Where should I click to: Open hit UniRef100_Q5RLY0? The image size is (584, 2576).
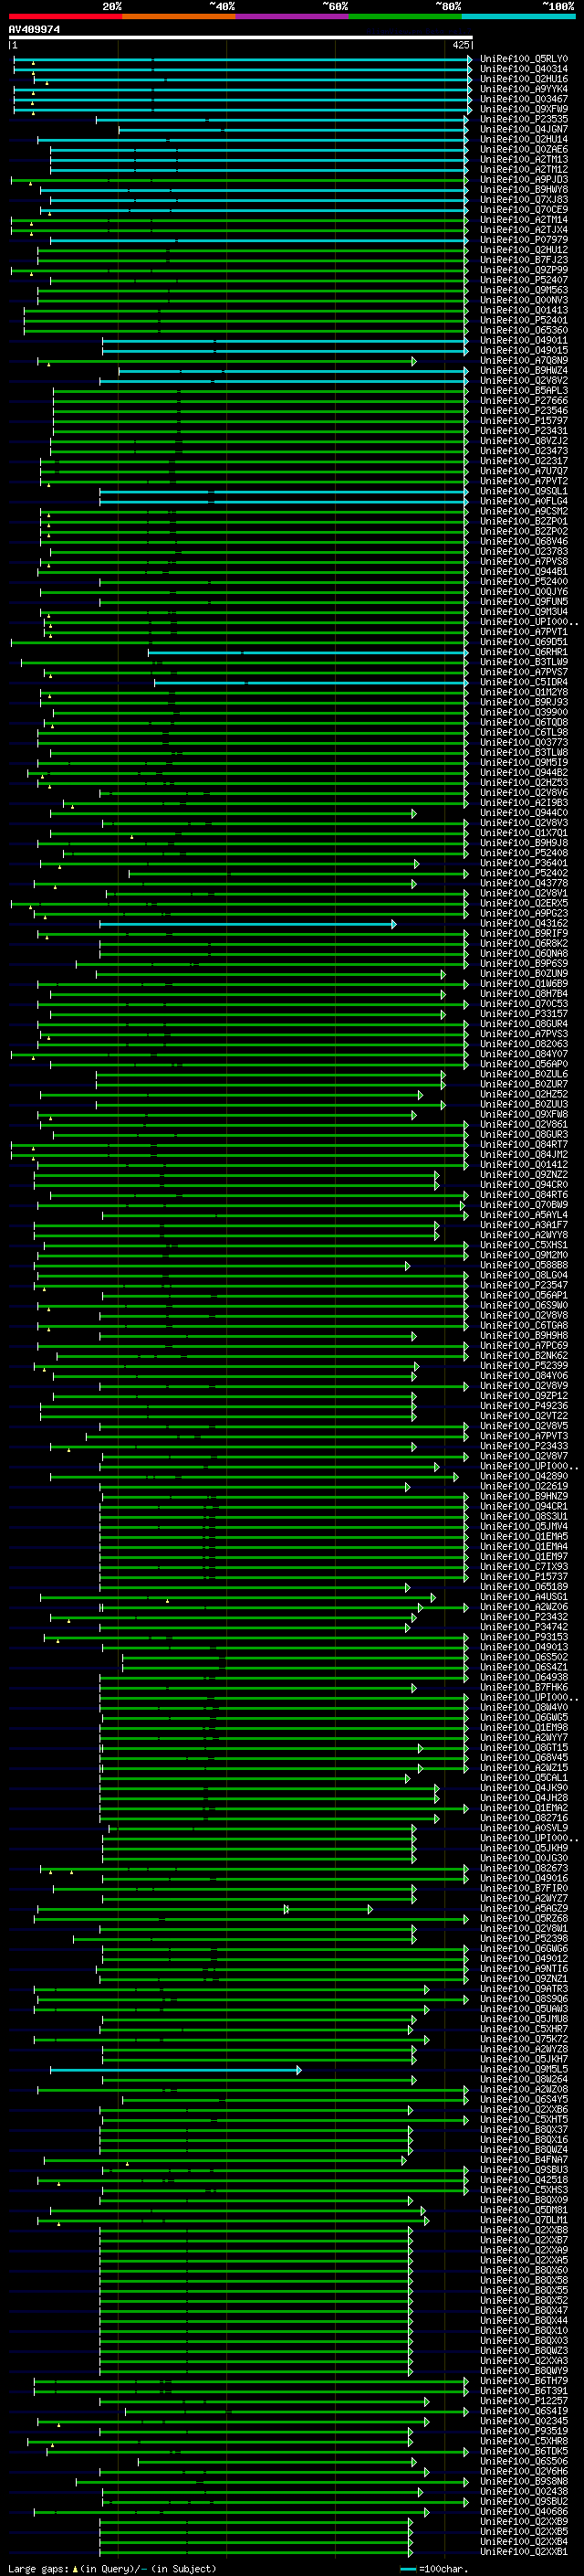coord(524,60)
